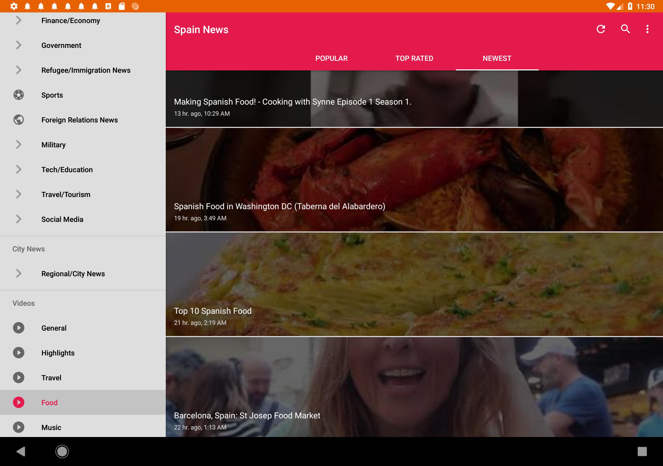The image size is (663, 466).
Task: Switch to the Top Rated tab
Action: click(x=414, y=58)
